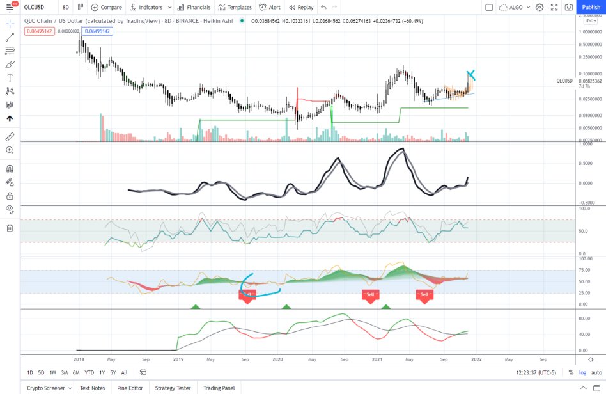Open the prediction and measurement tools

[x=10, y=105]
